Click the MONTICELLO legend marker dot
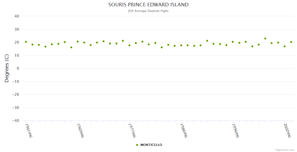 tap(137, 145)
